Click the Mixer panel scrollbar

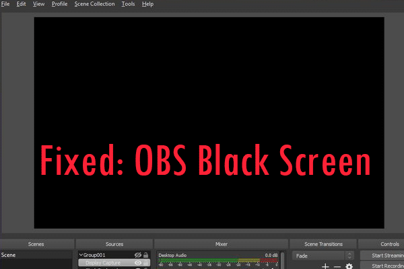pyautogui.click(x=283, y=260)
